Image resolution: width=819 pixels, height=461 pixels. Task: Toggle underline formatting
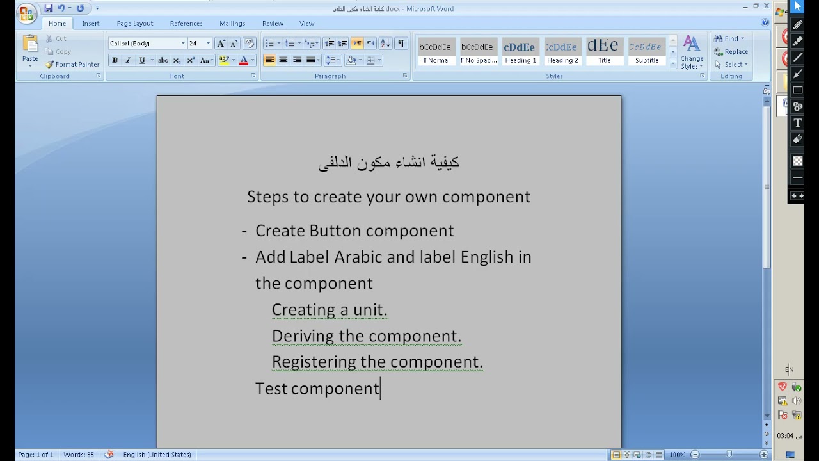tap(142, 60)
